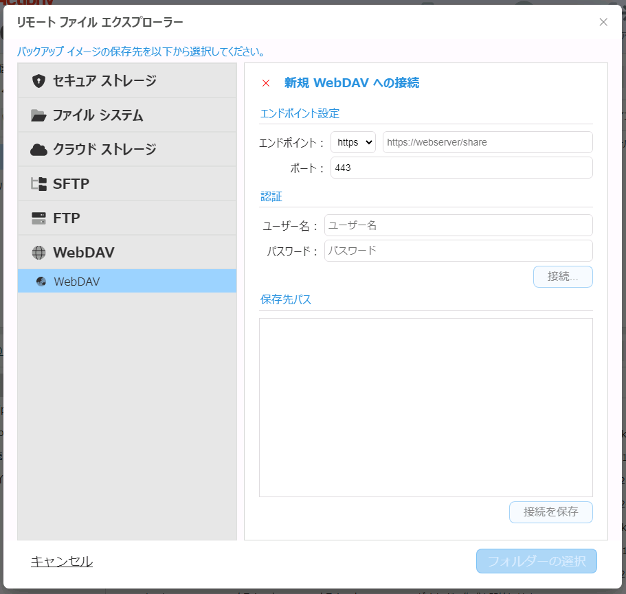This screenshot has width=626, height=594.
Task: Click the red X beside 新規 WebDAV への接続
Action: coord(266,83)
